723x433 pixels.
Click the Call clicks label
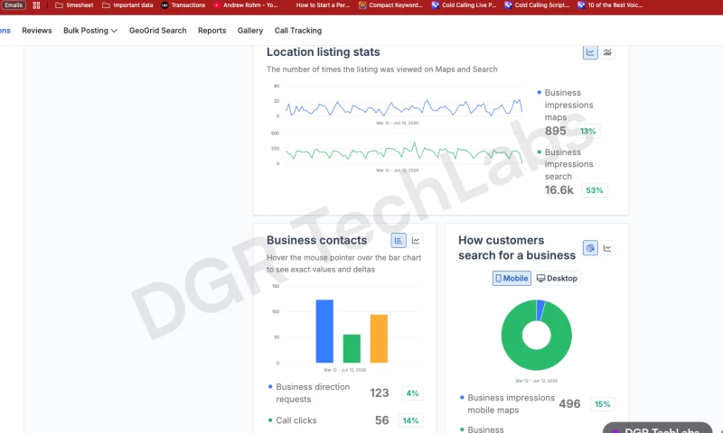pos(296,420)
